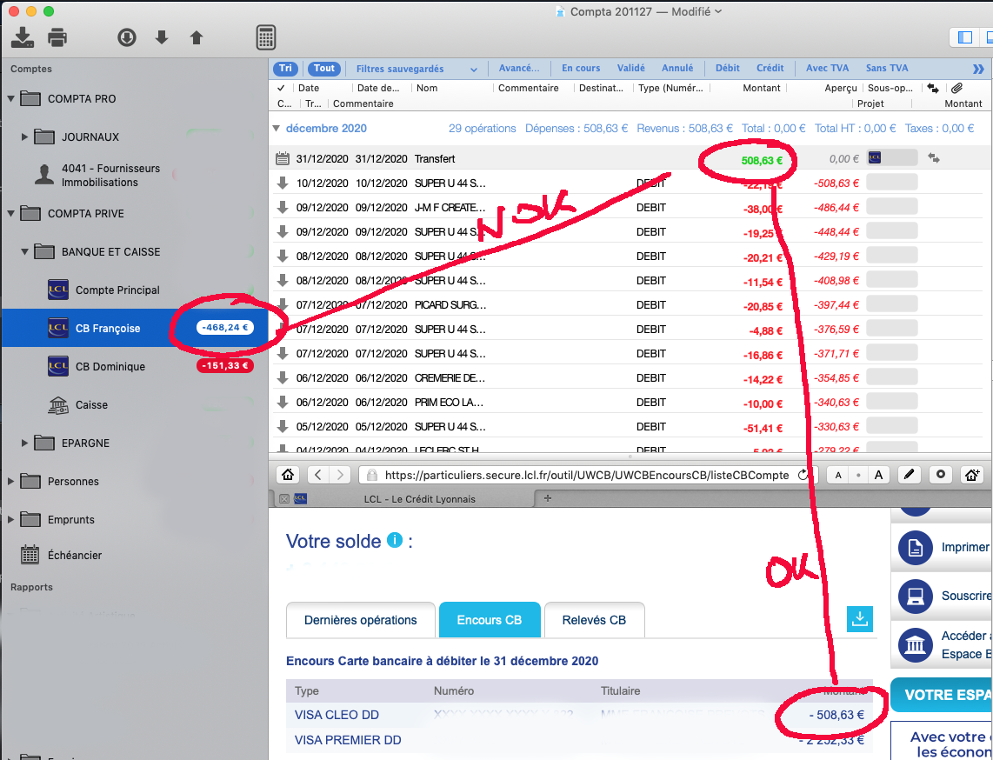Open the VISA PREMIER DD link
993x760 pixels.
[348, 740]
